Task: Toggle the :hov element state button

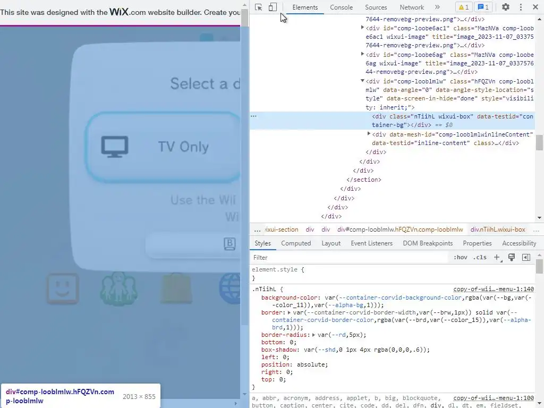Action: coord(461,258)
